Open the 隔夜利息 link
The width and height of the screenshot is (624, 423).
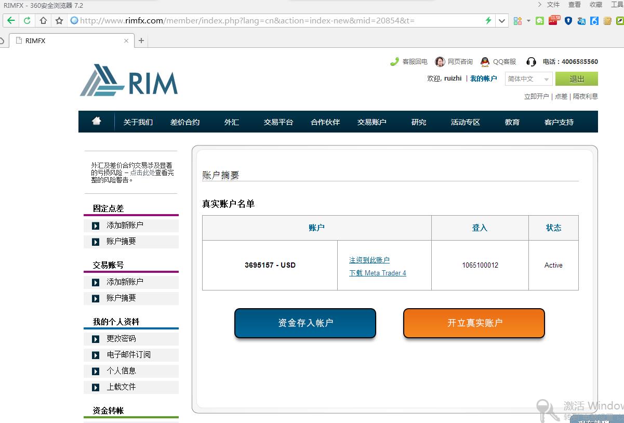point(586,97)
